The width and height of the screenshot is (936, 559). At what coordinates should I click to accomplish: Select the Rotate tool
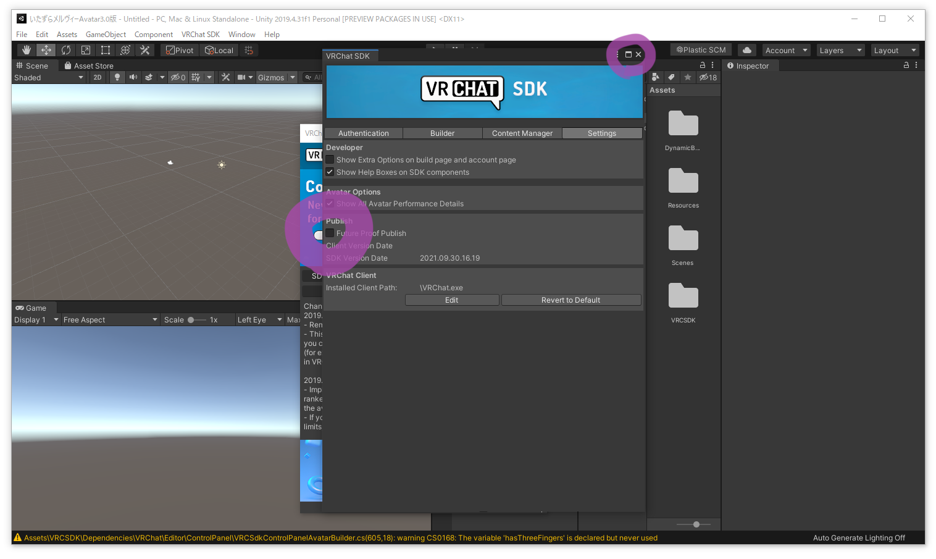66,50
